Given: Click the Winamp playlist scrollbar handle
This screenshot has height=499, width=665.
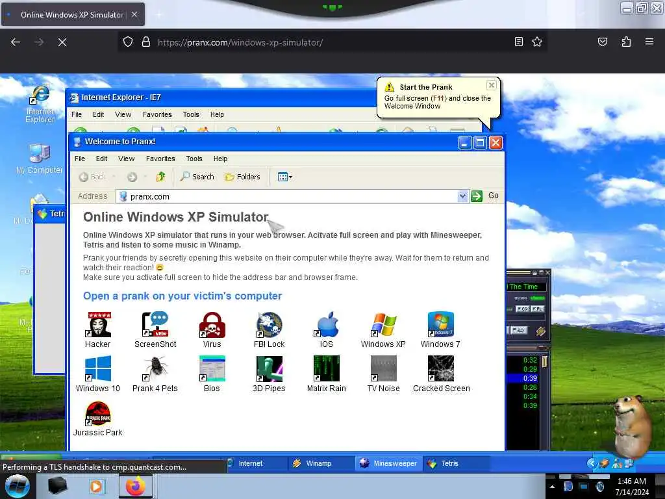Looking at the screenshot, I should [545, 361].
